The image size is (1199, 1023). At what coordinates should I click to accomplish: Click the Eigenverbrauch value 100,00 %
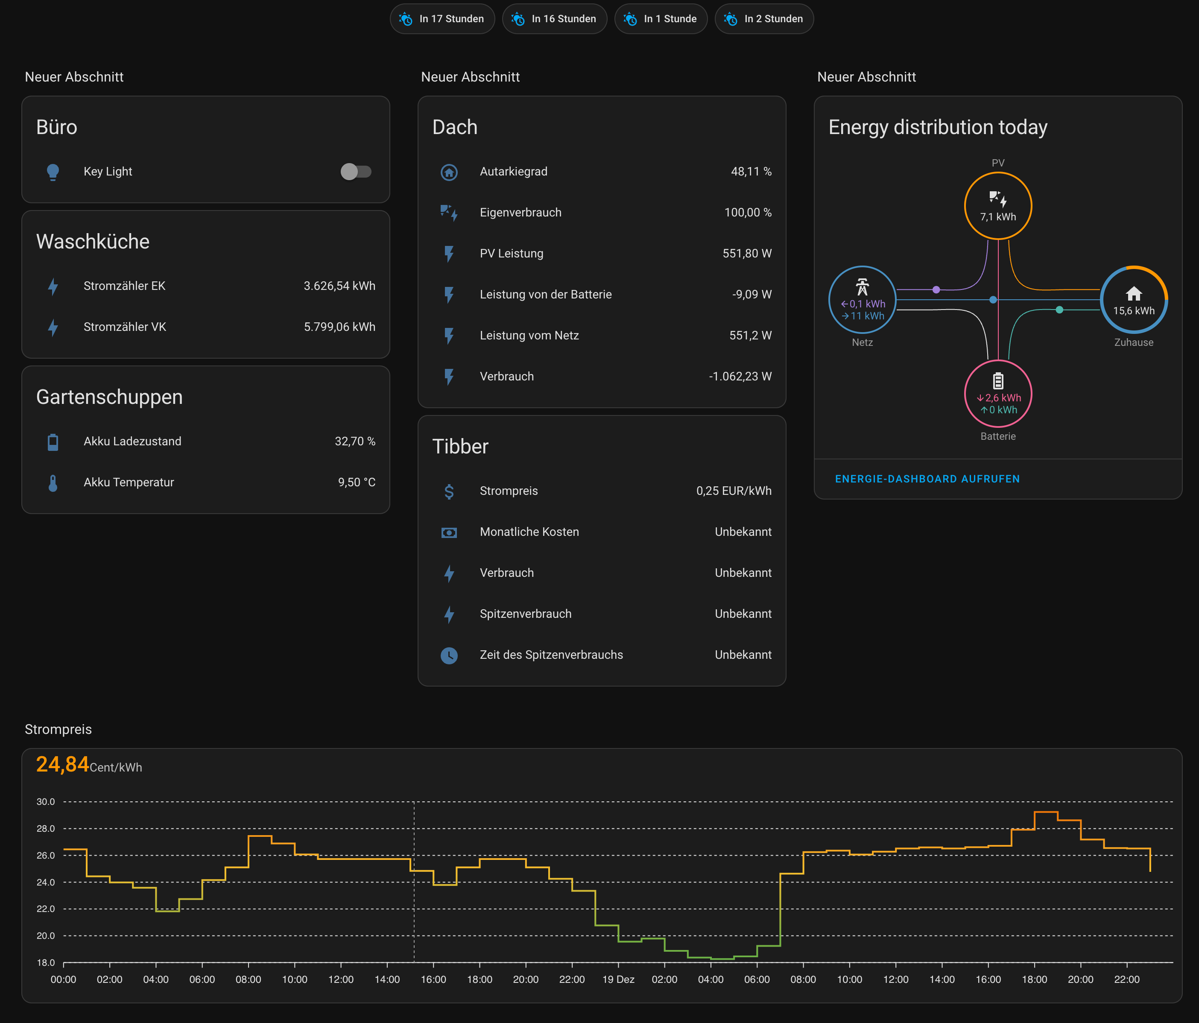pyautogui.click(x=748, y=213)
